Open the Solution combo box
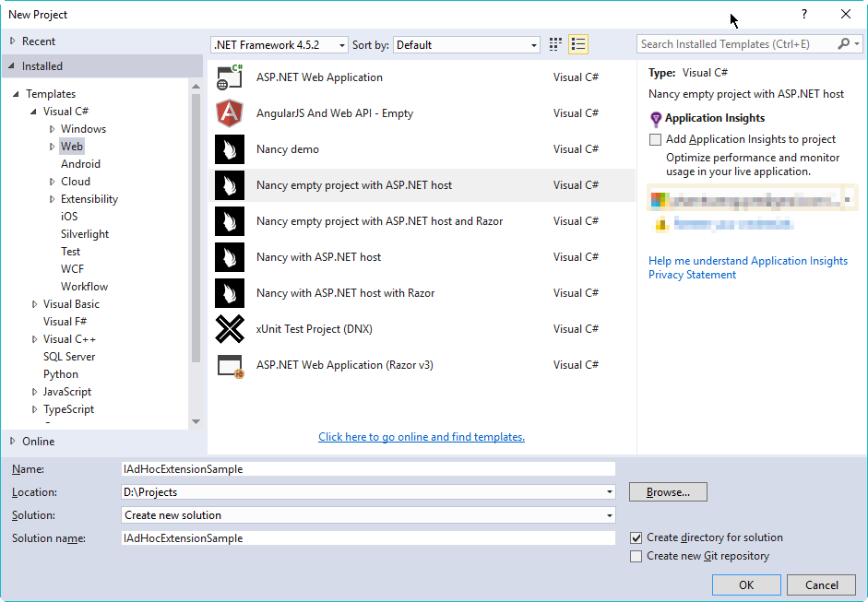 (x=368, y=515)
